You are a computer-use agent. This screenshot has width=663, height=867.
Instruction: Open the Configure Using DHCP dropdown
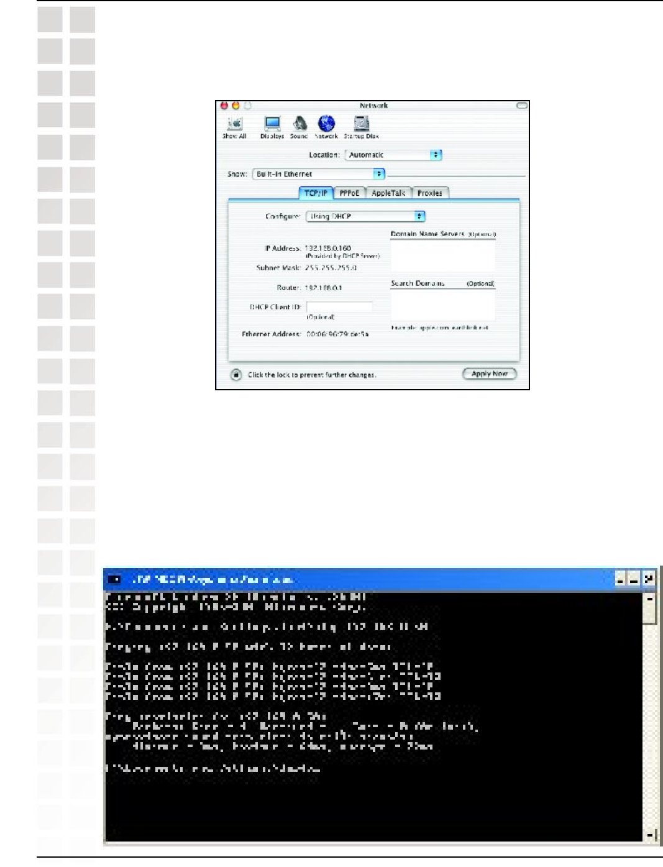[x=365, y=216]
